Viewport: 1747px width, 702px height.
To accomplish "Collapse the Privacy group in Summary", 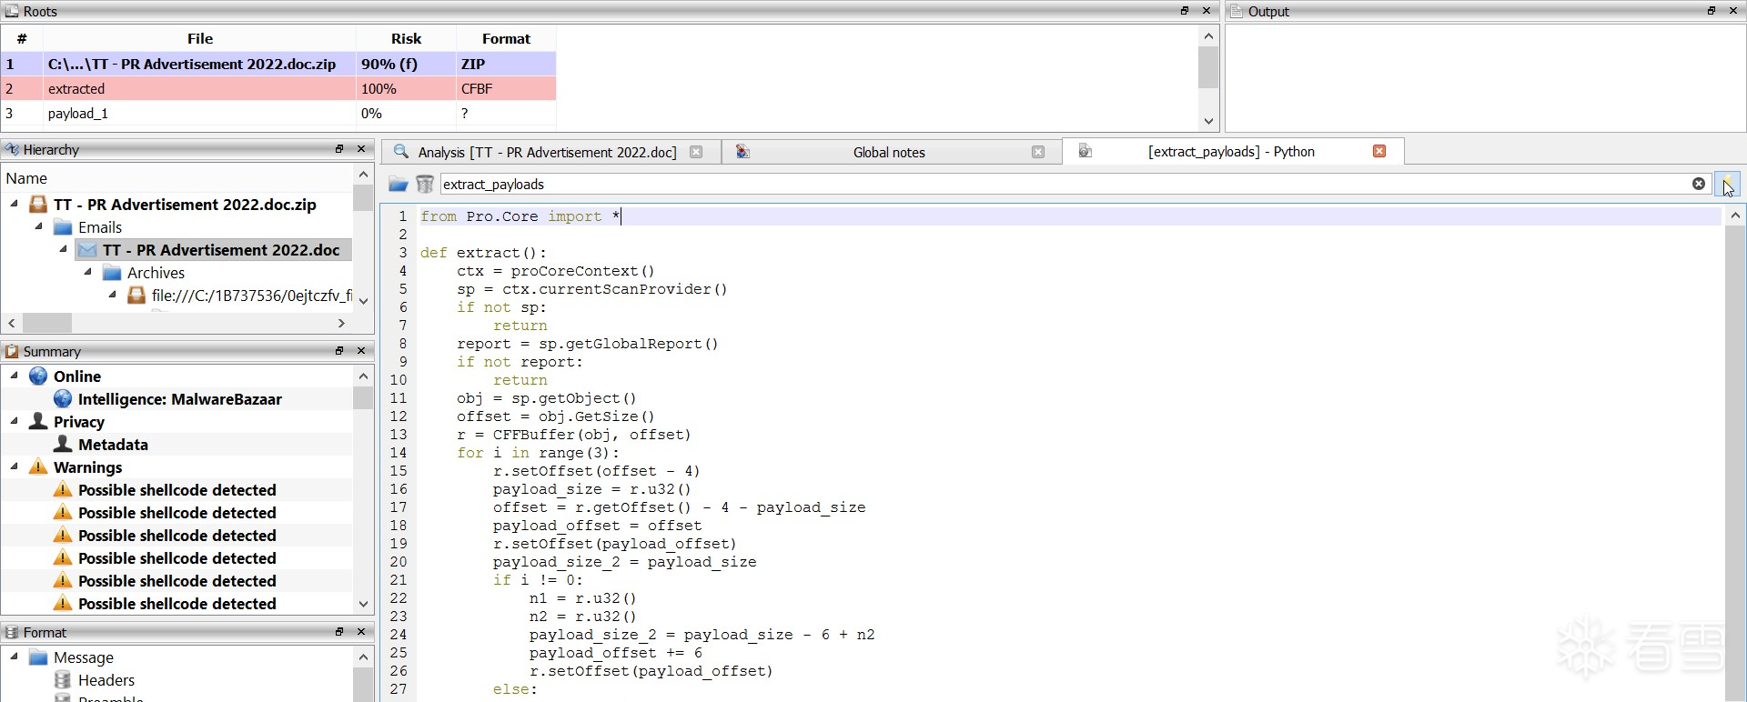I will [x=15, y=421].
